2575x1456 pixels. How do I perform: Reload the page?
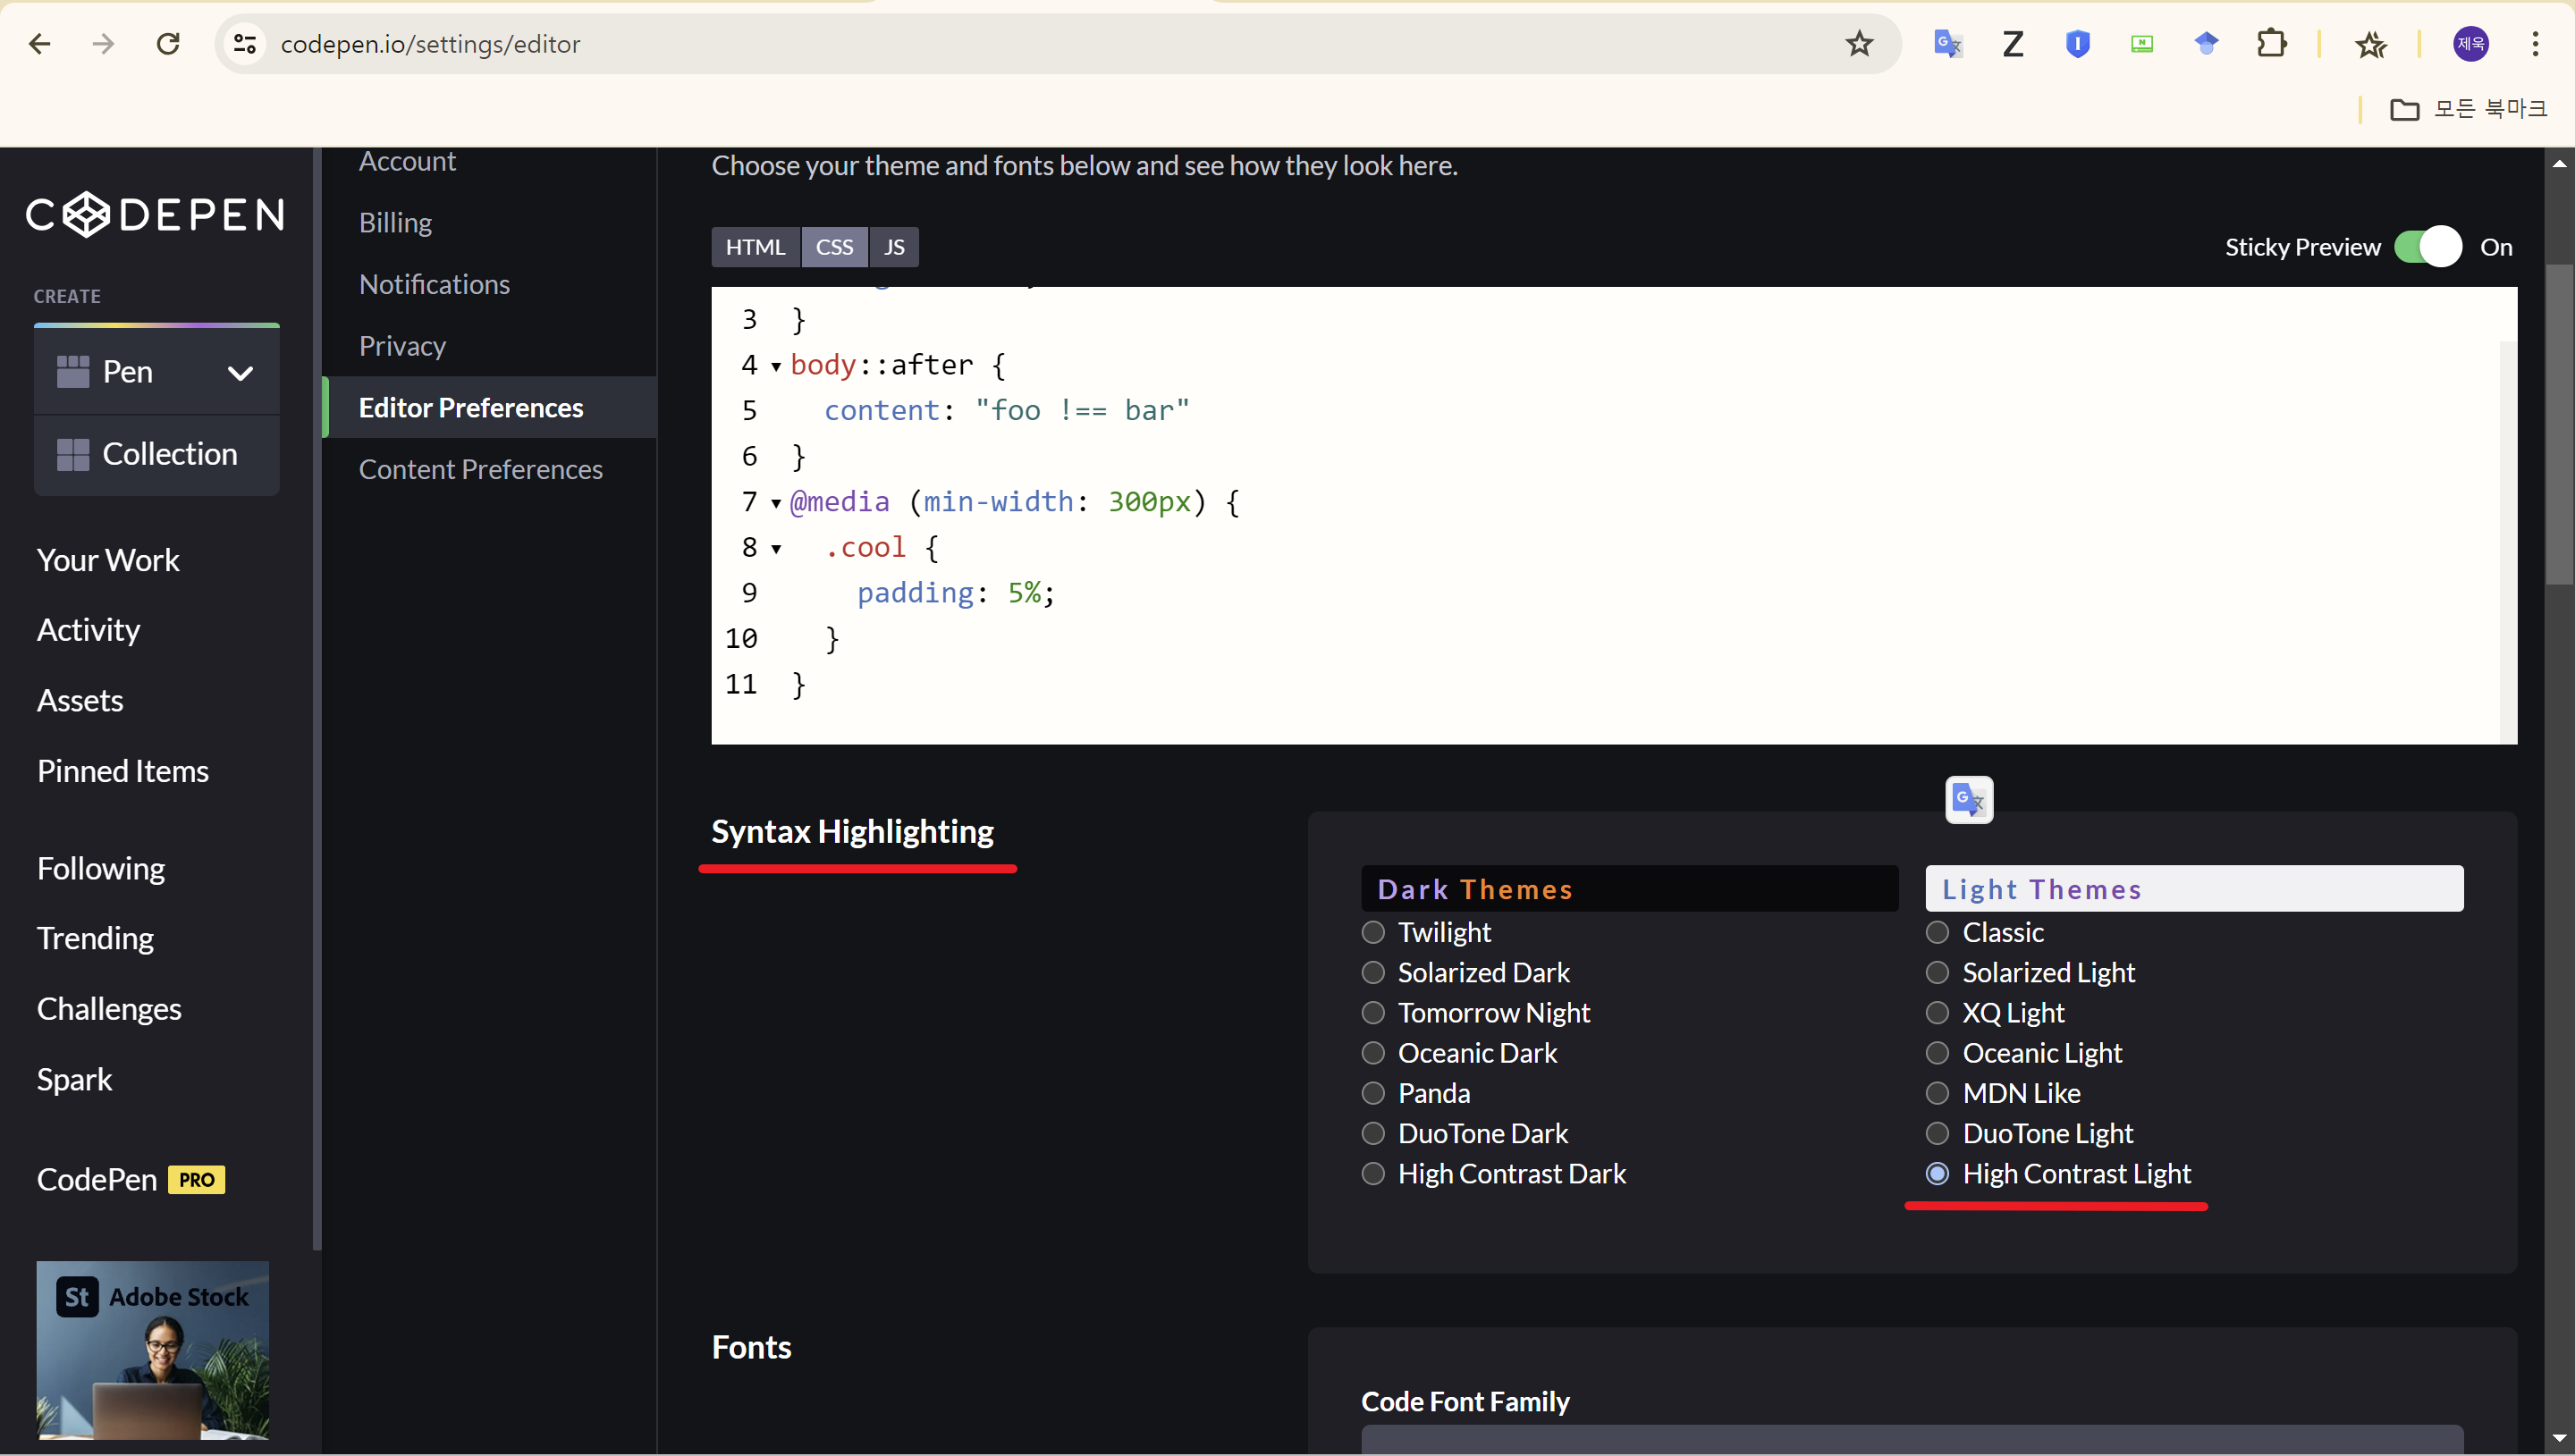(168, 44)
